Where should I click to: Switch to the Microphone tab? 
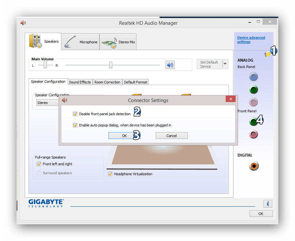tap(80, 42)
